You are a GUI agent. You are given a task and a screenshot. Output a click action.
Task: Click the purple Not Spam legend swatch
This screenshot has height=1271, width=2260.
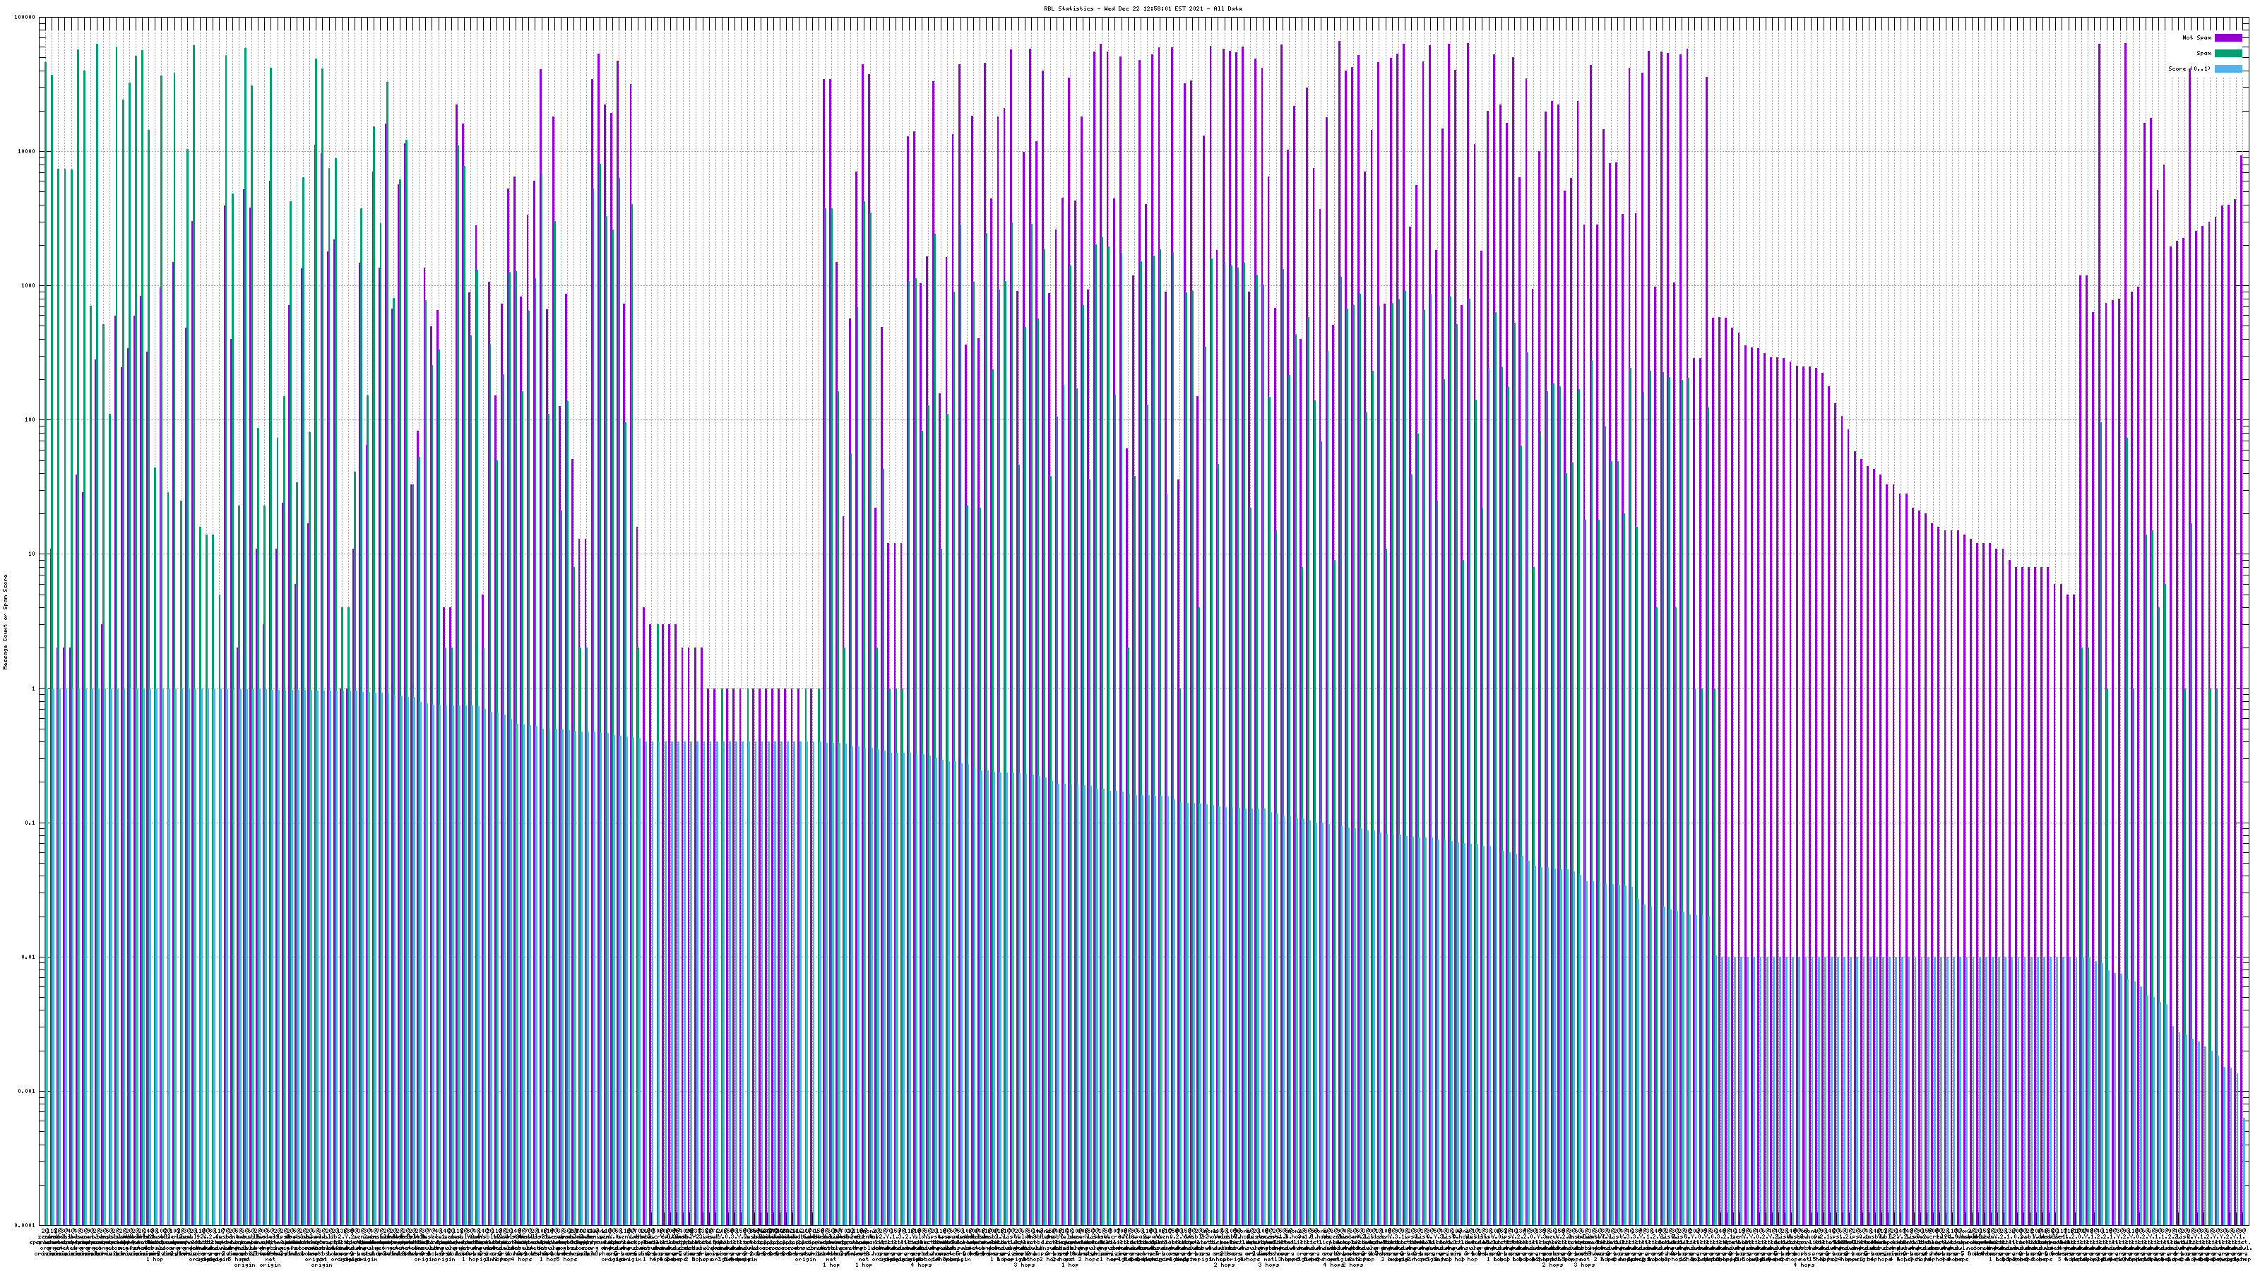2228,37
